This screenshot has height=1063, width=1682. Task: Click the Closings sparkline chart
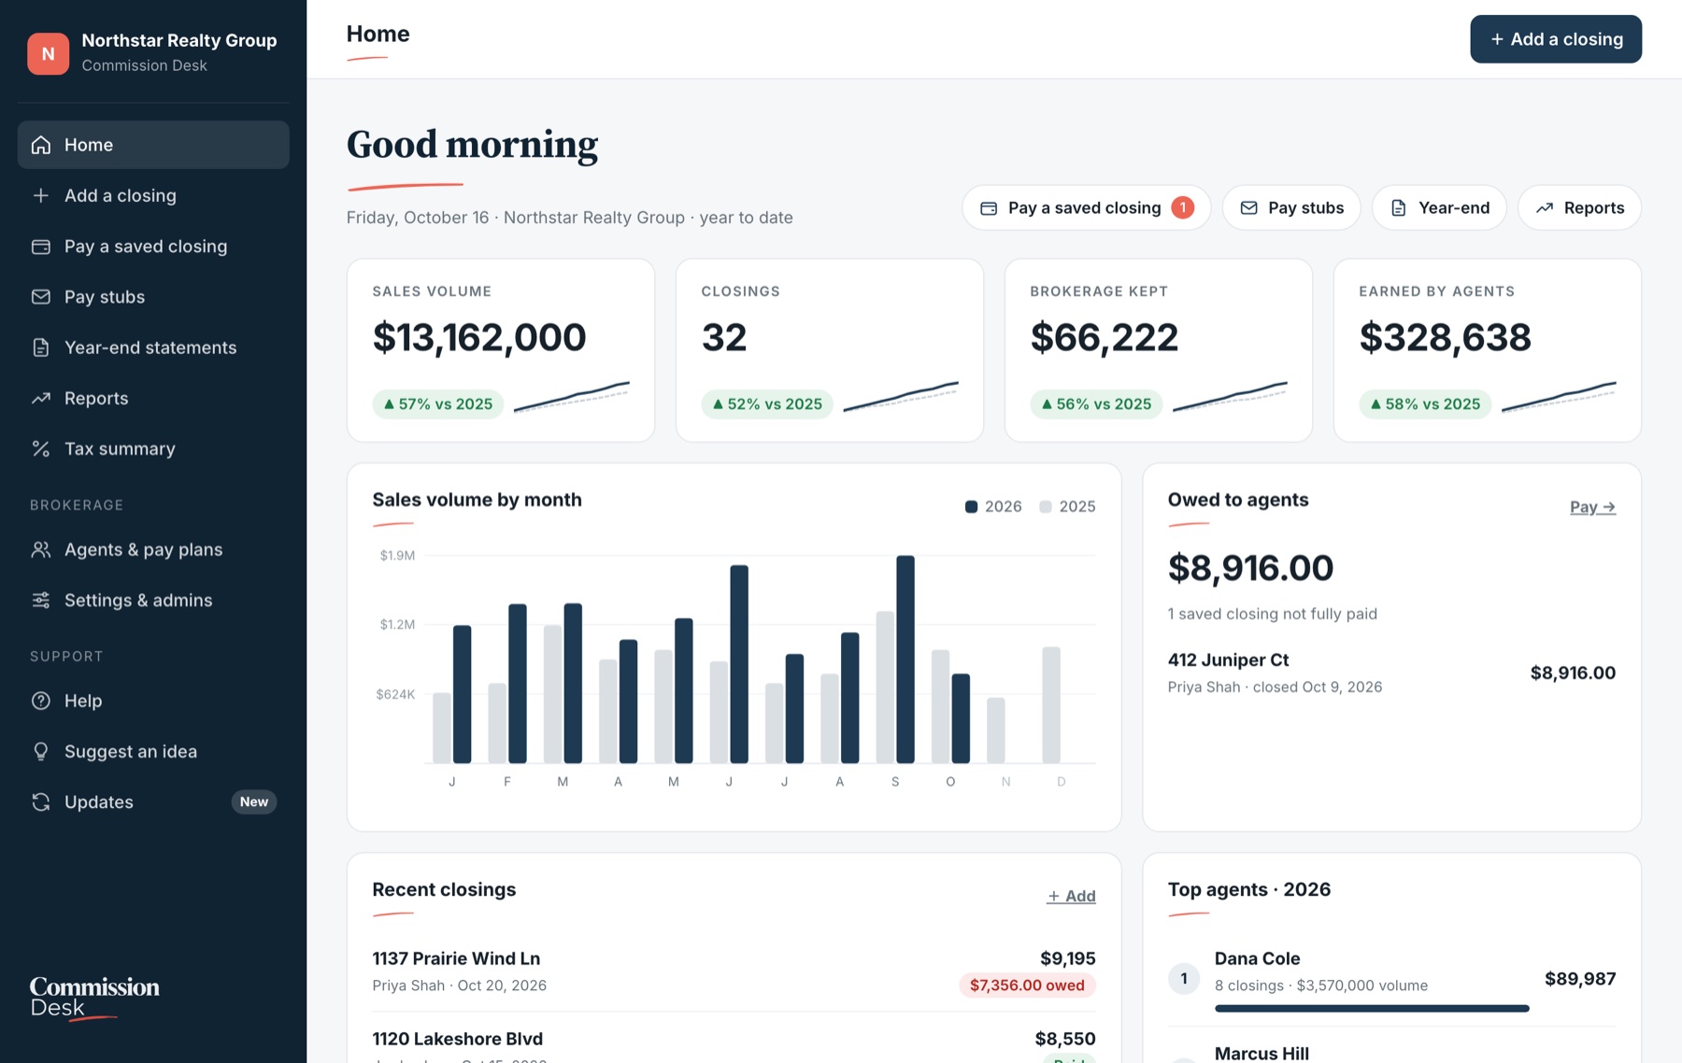click(900, 396)
